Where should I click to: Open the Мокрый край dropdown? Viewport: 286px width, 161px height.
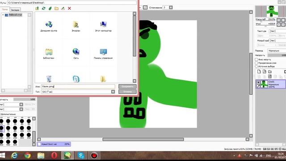pyautogui.click(x=278, y=41)
